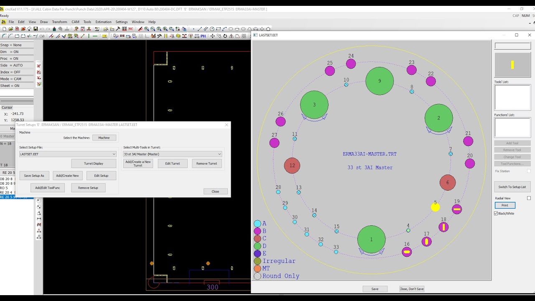Click the Open folder toolbar icon

tap(10, 29)
